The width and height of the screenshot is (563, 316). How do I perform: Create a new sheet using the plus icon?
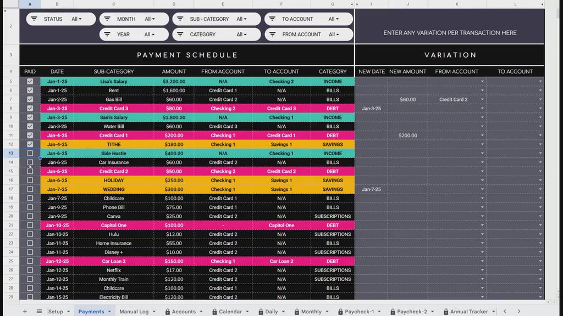[x=25, y=311]
